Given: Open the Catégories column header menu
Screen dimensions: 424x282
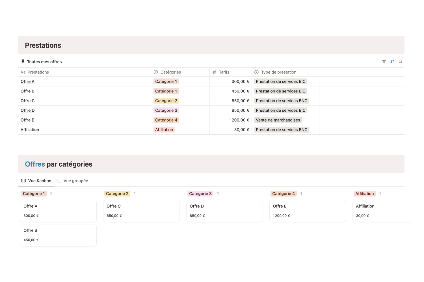Looking at the screenshot, I should (180, 72).
